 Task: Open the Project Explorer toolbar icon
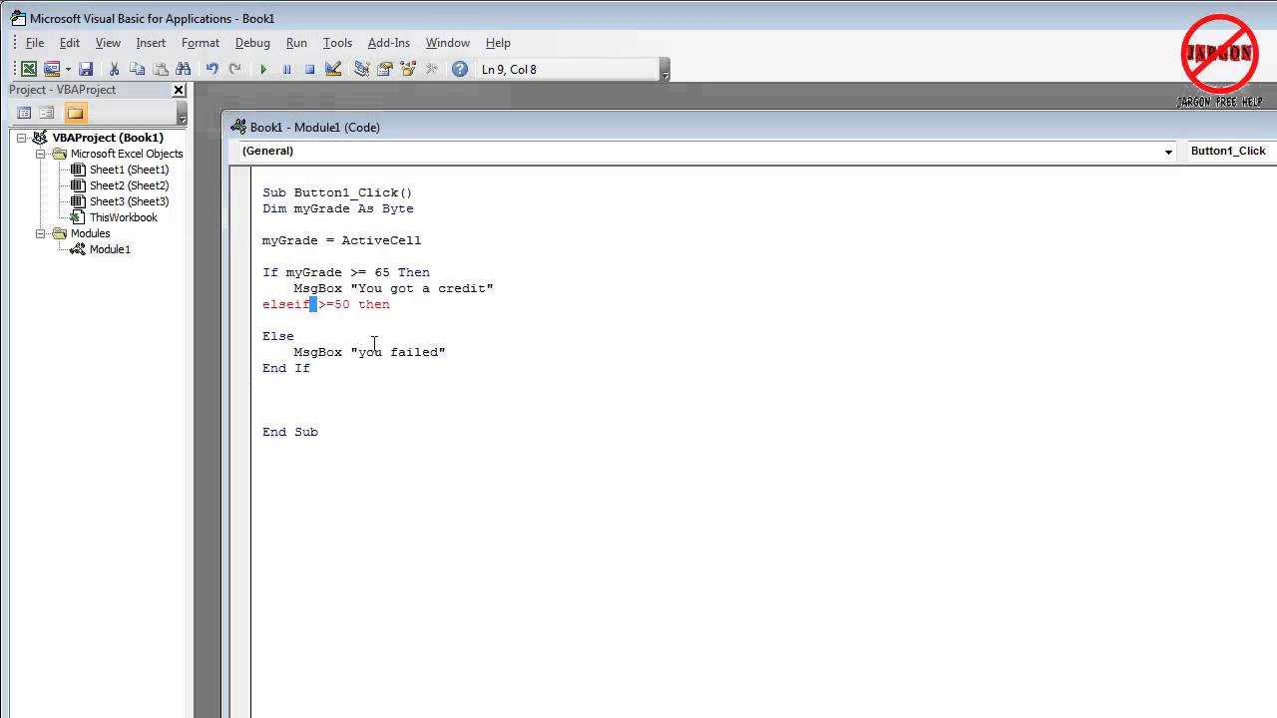[x=361, y=69]
